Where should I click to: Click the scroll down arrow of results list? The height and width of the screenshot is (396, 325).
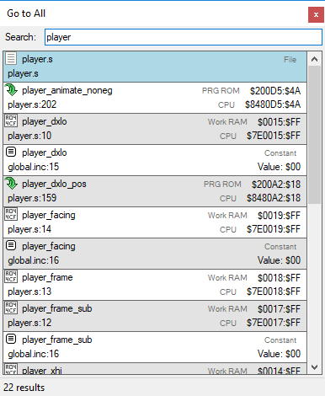coord(314,367)
